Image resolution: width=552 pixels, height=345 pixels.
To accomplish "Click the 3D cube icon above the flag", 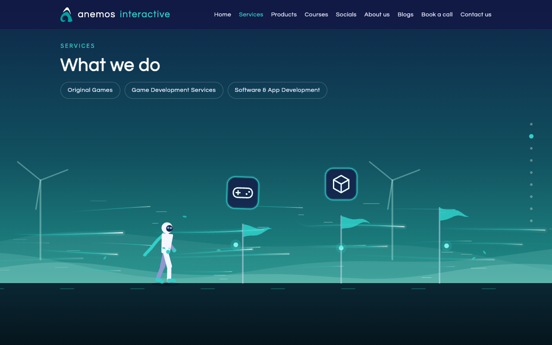I will click(x=341, y=184).
